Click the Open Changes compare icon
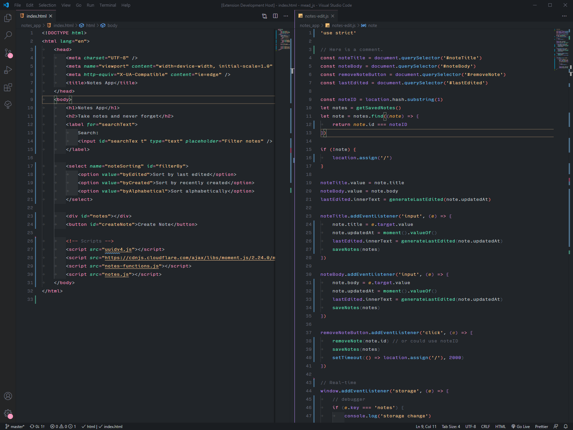The width and height of the screenshot is (573, 430). click(x=265, y=16)
